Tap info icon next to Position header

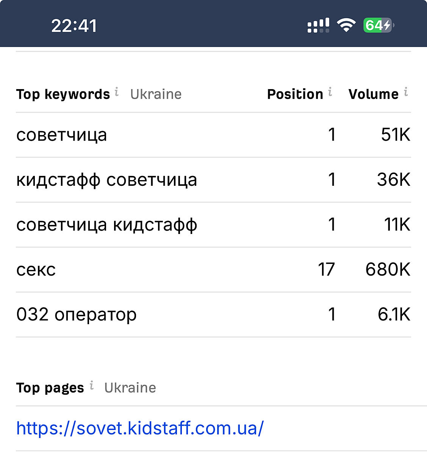[330, 91]
